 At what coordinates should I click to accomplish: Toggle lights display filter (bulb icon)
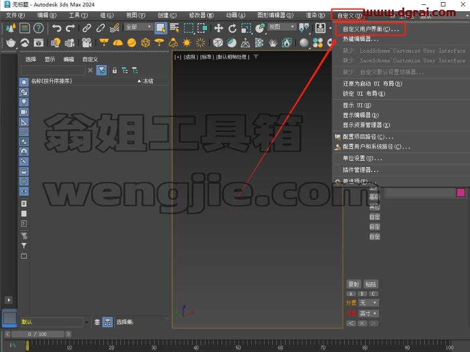[24, 102]
